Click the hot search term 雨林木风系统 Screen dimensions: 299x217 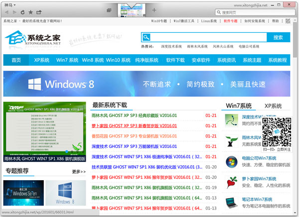197,46
